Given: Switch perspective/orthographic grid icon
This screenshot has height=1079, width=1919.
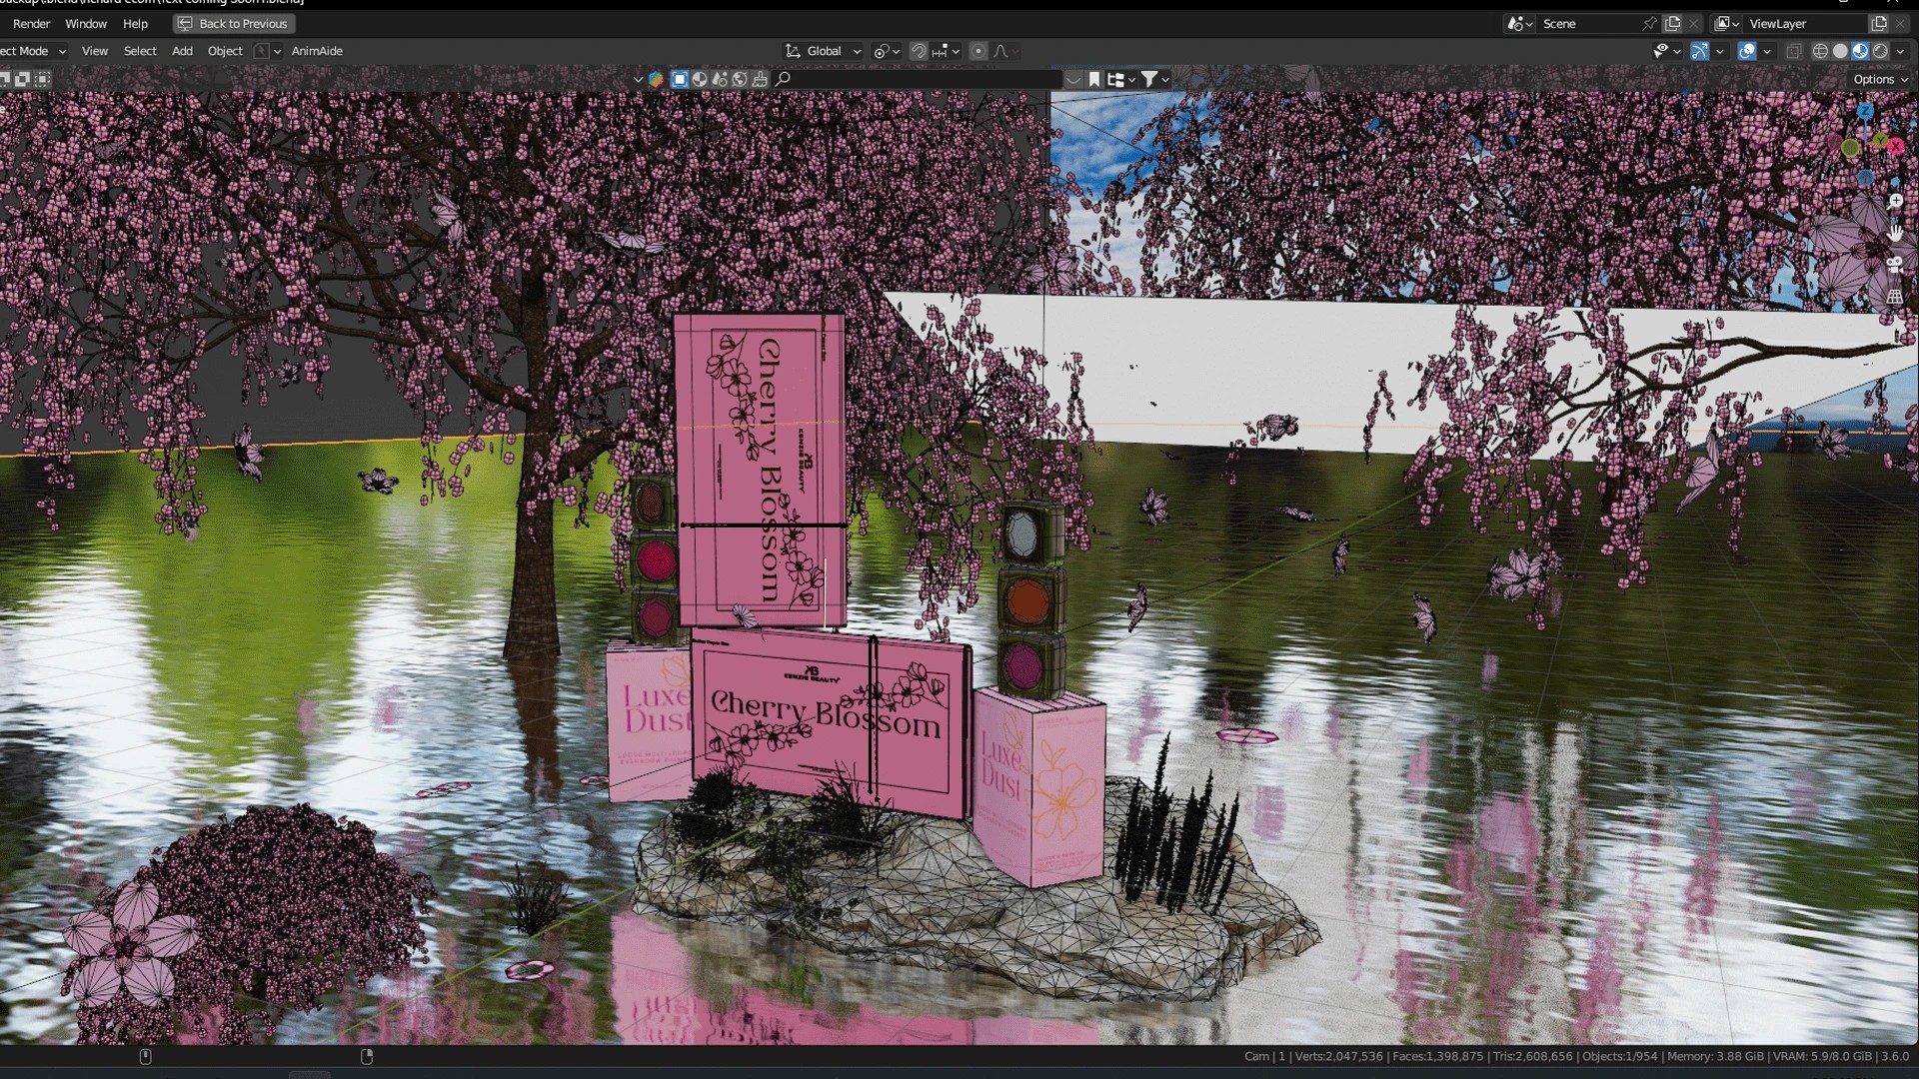Looking at the screenshot, I should click(x=1895, y=297).
